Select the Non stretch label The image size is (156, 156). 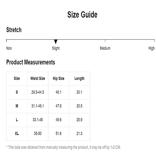tap(9, 48)
